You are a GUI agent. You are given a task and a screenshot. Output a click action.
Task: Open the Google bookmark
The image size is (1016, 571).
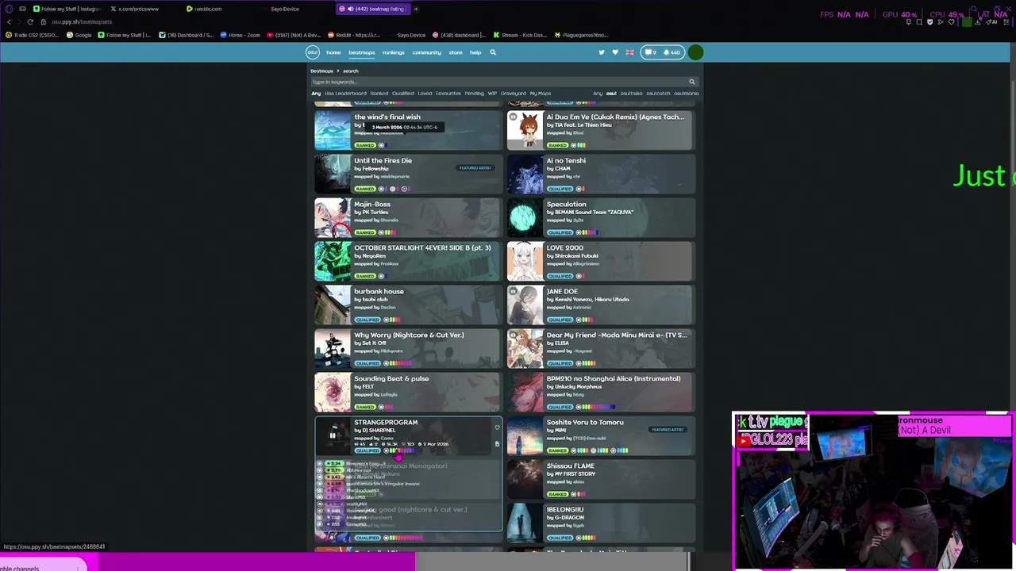pos(79,35)
